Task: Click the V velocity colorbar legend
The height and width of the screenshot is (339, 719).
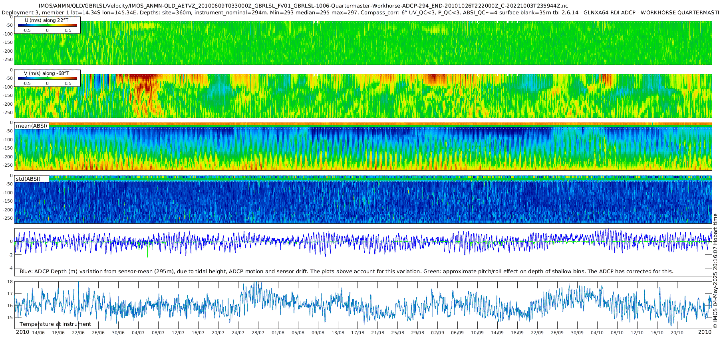Action: coord(48,78)
